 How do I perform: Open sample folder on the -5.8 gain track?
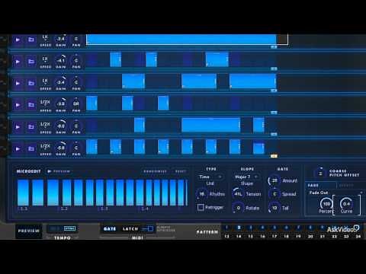(31, 149)
